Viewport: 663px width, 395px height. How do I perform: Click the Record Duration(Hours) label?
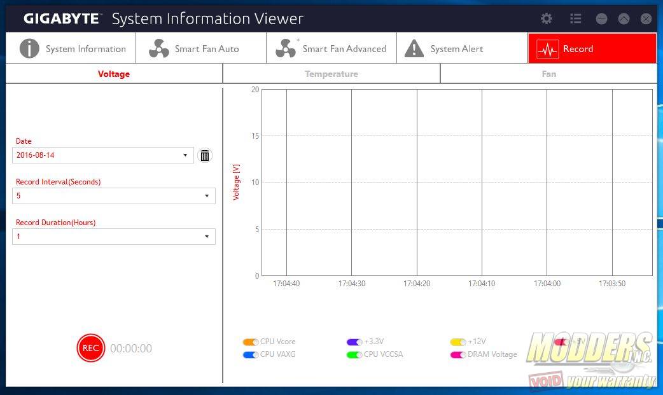tap(56, 223)
